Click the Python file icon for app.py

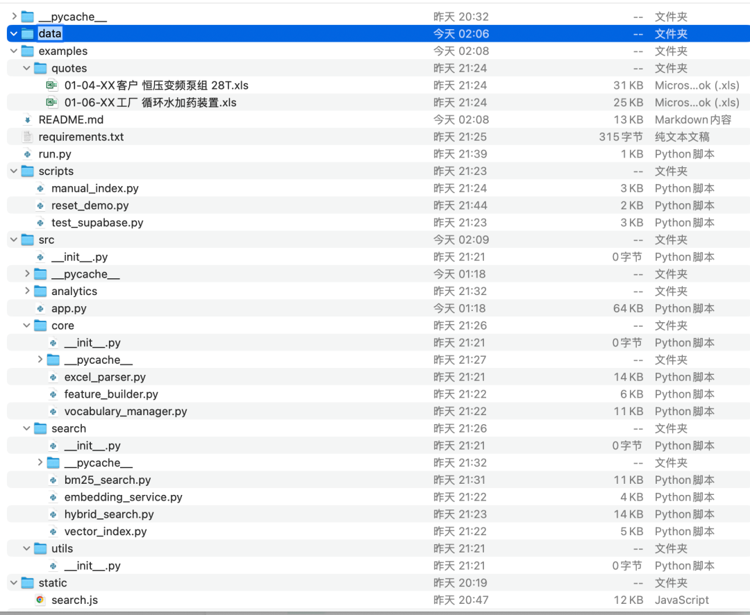[40, 308]
